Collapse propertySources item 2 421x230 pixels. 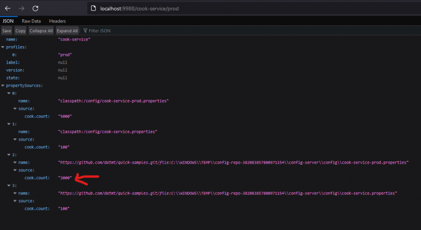tap(9, 155)
